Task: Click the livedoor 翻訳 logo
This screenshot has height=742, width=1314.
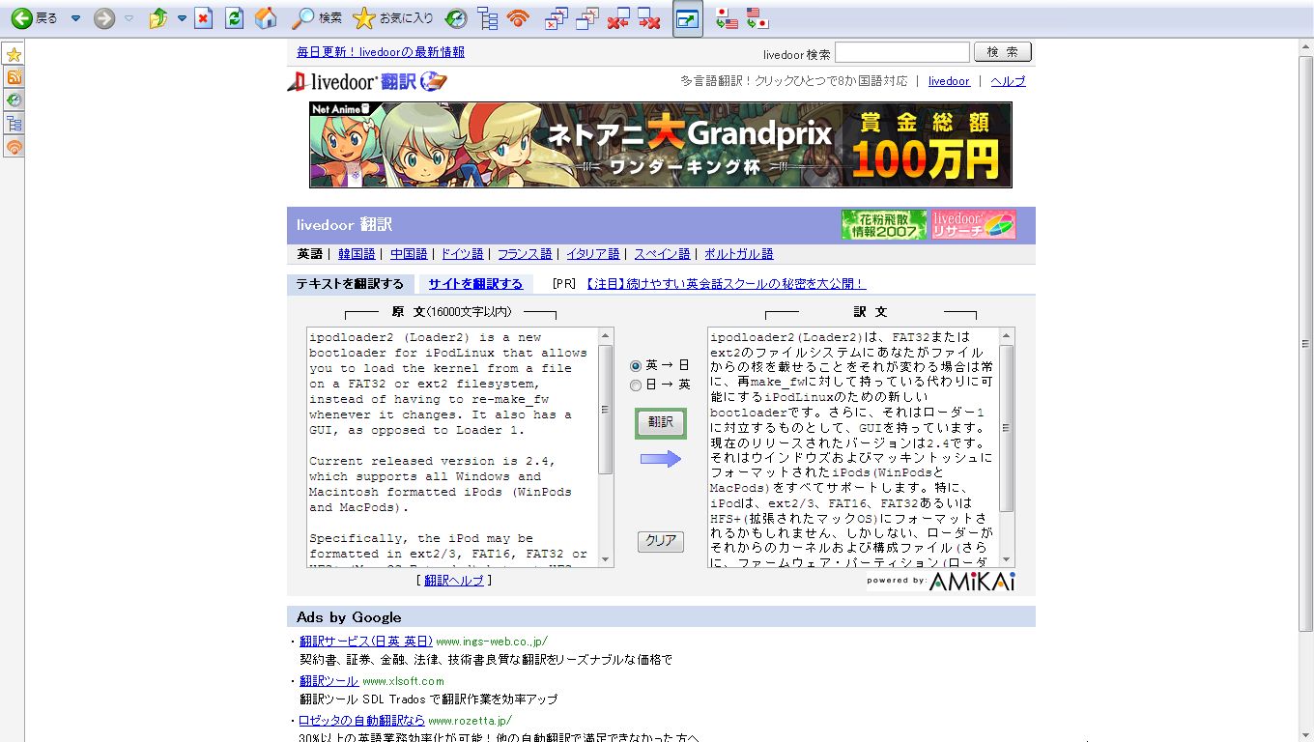Action: pos(367,82)
